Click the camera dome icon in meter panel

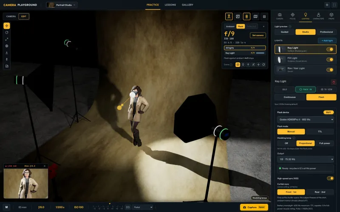pos(238,64)
